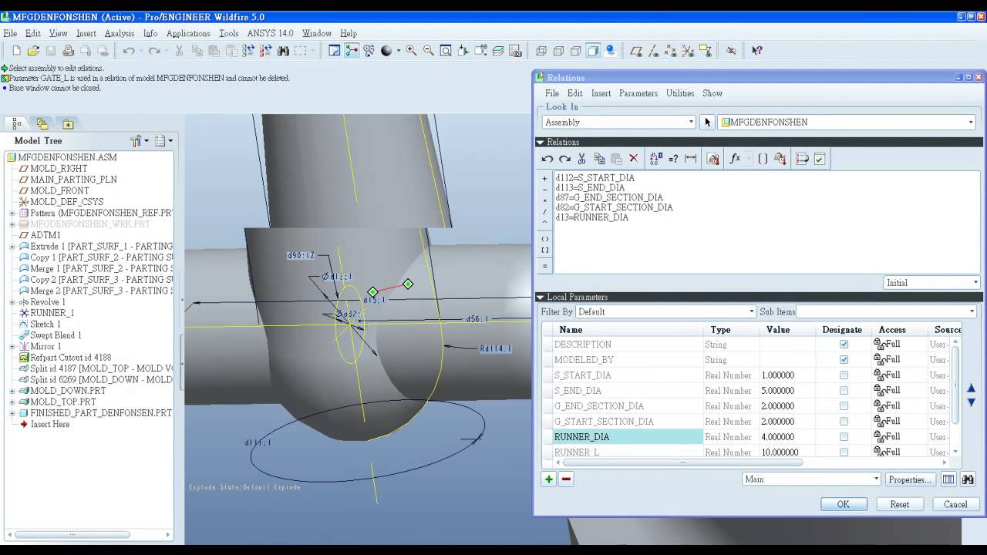Open the MFGDENFONSHEN model dropdown
The image size is (987, 555).
tap(847, 122)
